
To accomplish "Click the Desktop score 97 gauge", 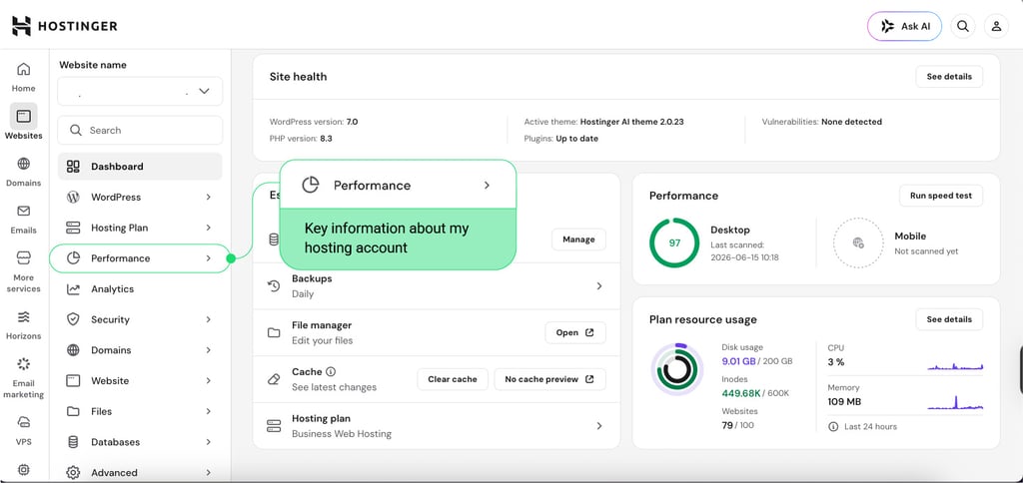I will coord(674,243).
